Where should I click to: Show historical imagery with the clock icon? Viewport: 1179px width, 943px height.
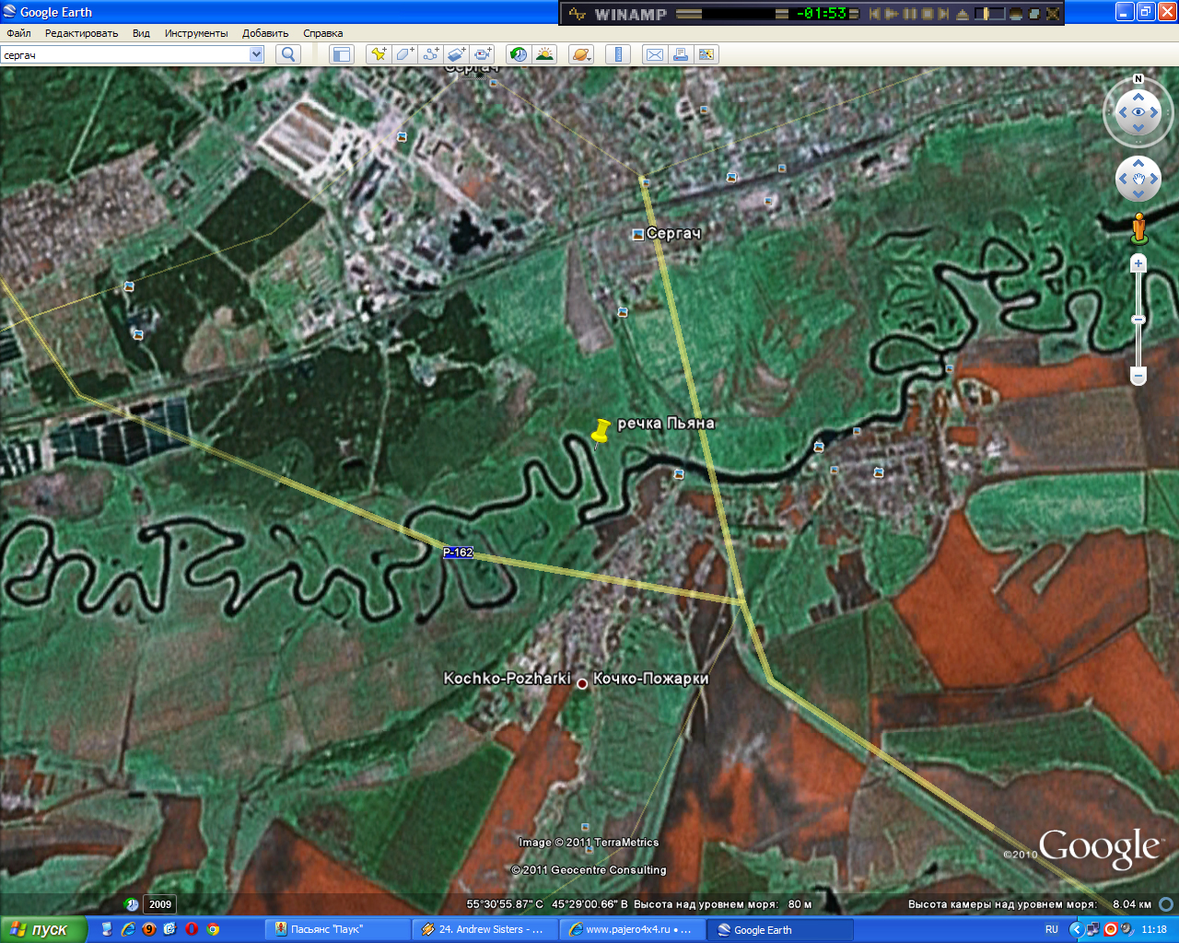click(519, 54)
